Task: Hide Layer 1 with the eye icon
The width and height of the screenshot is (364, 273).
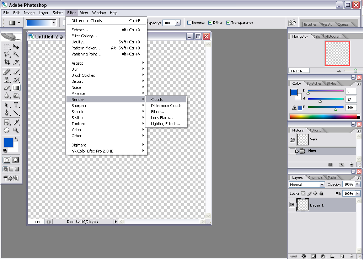Action: click(292, 204)
